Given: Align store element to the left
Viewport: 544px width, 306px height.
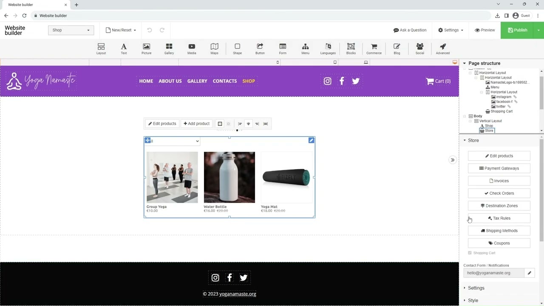Looking at the screenshot, I should [240, 124].
